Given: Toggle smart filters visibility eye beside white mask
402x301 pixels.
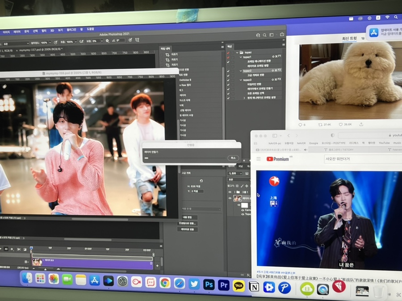Looking at the screenshot, I should [239, 205].
